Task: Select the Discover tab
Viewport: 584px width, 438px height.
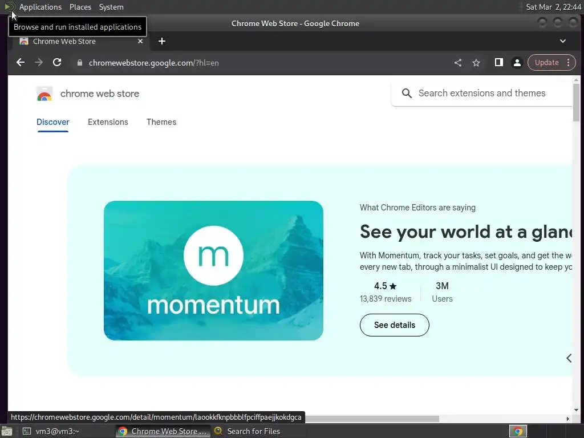Action: tap(53, 122)
